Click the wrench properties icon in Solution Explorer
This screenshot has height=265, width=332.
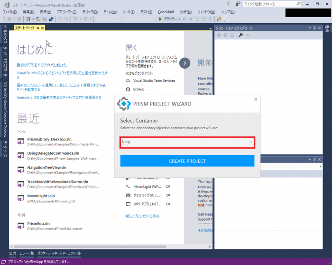click(x=240, y=35)
